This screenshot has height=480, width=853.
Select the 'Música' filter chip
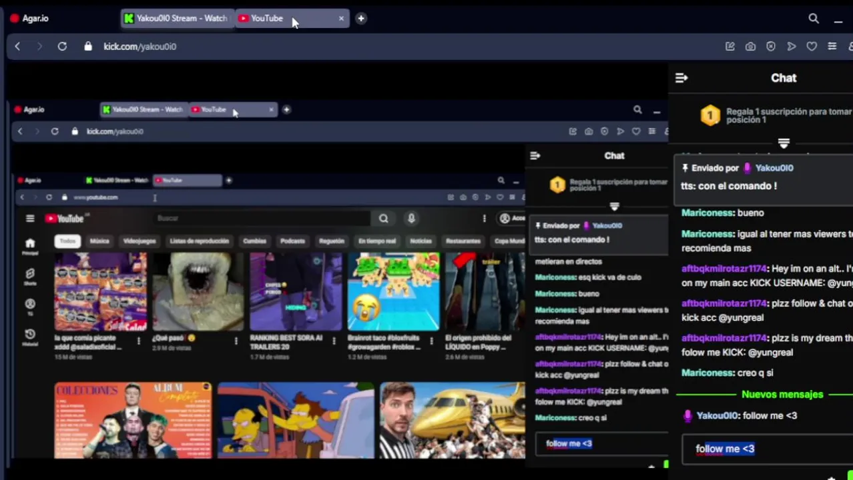[x=99, y=241]
